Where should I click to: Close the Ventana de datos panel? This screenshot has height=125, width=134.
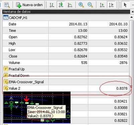tap(133, 12)
